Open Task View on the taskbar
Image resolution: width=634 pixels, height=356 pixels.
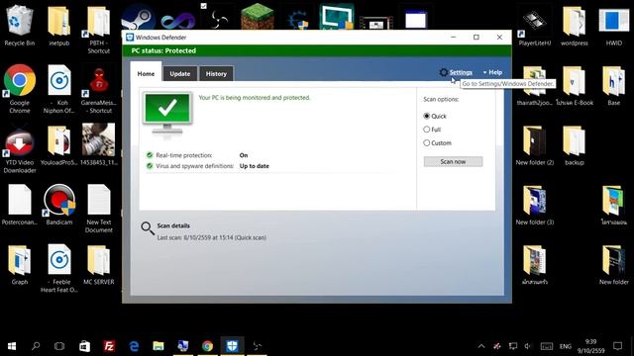[59, 346]
